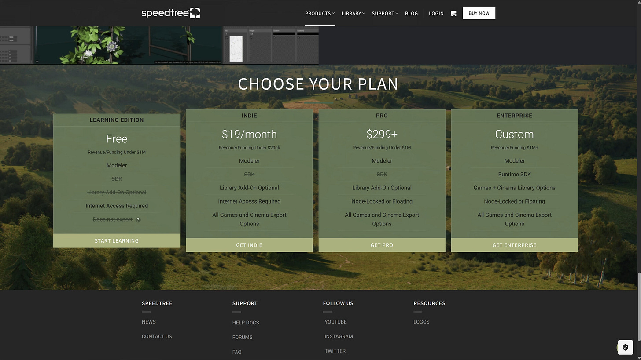Click the Start Learning button
This screenshot has height=360, width=641.
[x=117, y=241]
